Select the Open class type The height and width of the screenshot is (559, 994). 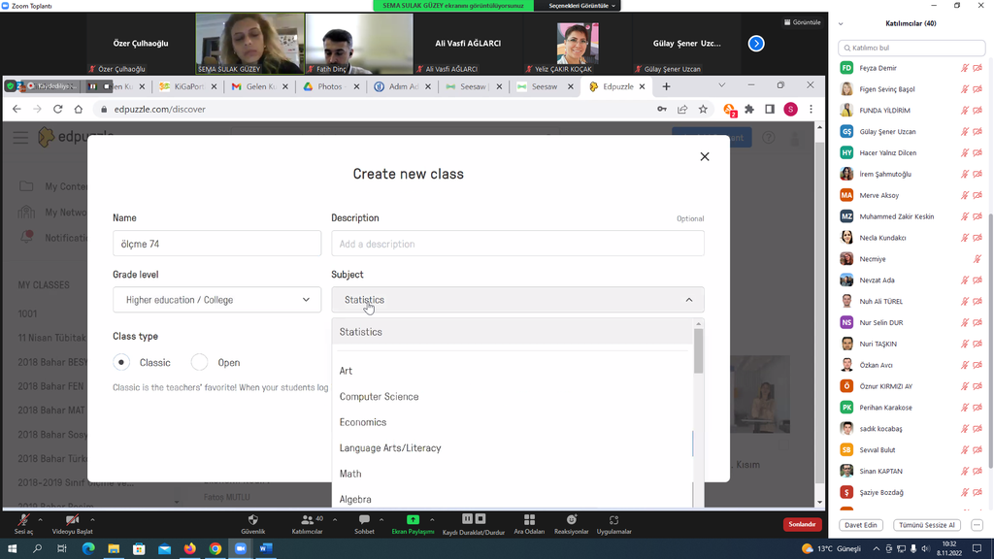point(199,363)
